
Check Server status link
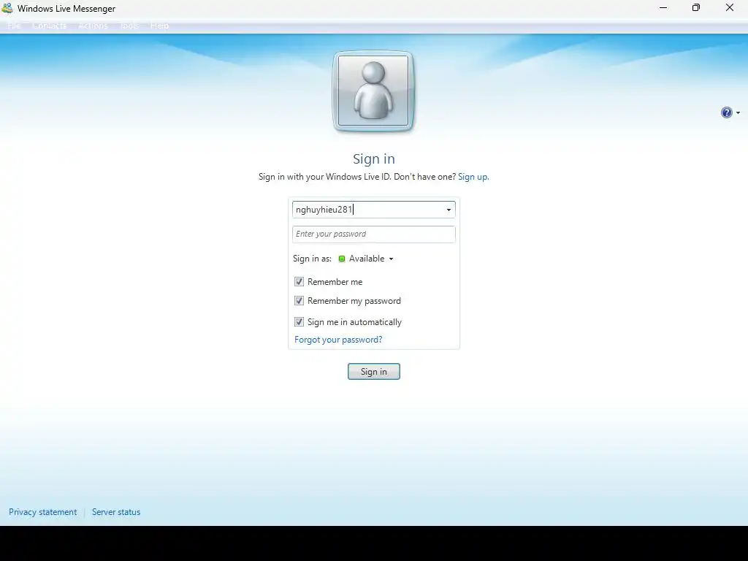tap(116, 512)
